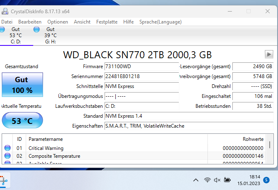278x190 pixels.
Task: Click raw value 0000000000000
Action: point(243,148)
